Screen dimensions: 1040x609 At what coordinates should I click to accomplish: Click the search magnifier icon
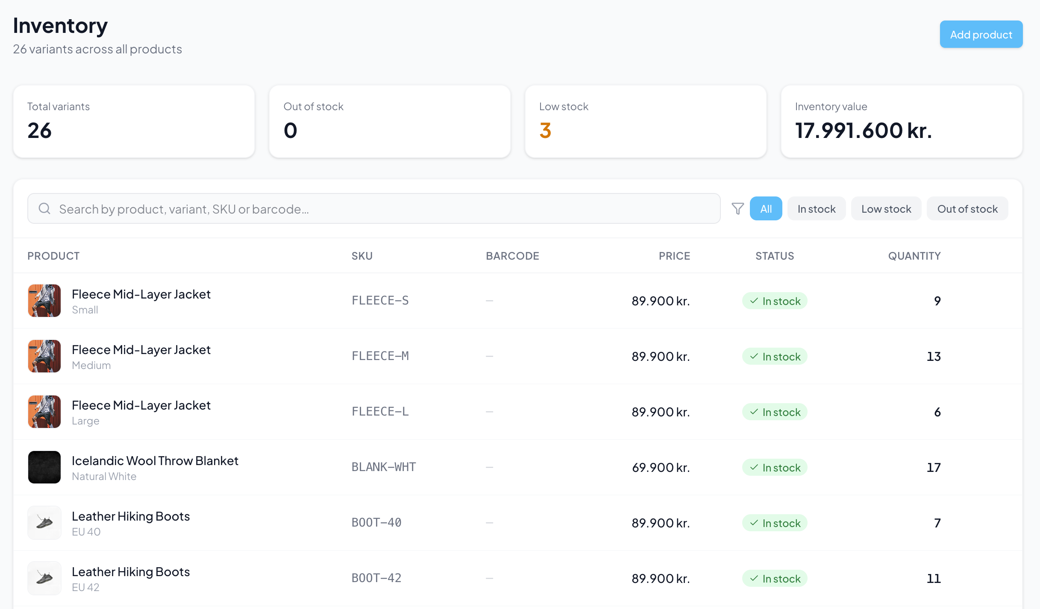tap(44, 208)
